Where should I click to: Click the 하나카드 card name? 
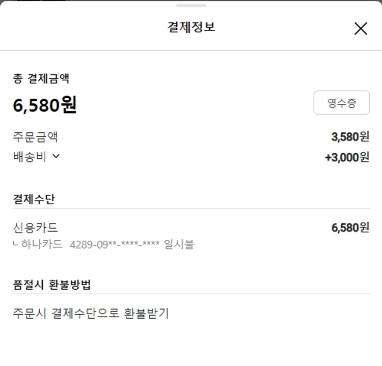[42, 244]
